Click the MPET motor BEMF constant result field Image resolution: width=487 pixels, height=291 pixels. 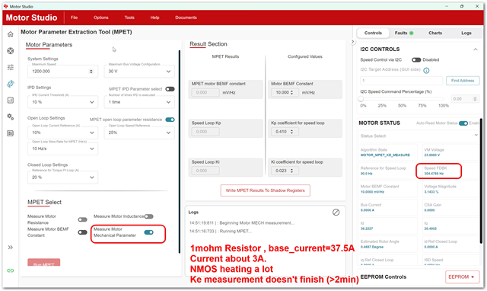pyautogui.click(x=205, y=92)
